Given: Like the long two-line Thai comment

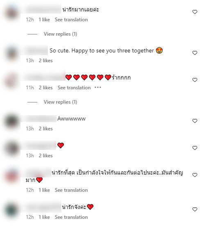Looking at the screenshot, I should 194,175.
